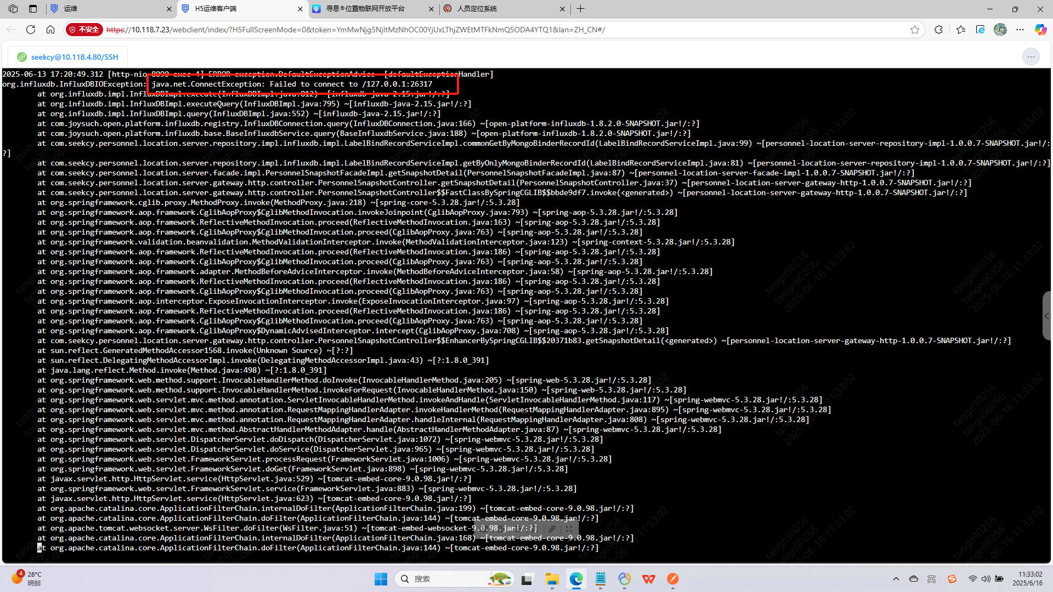Click the taskbar 搜索 search box
Viewport: 1053px width, 592px height.
pos(454,579)
